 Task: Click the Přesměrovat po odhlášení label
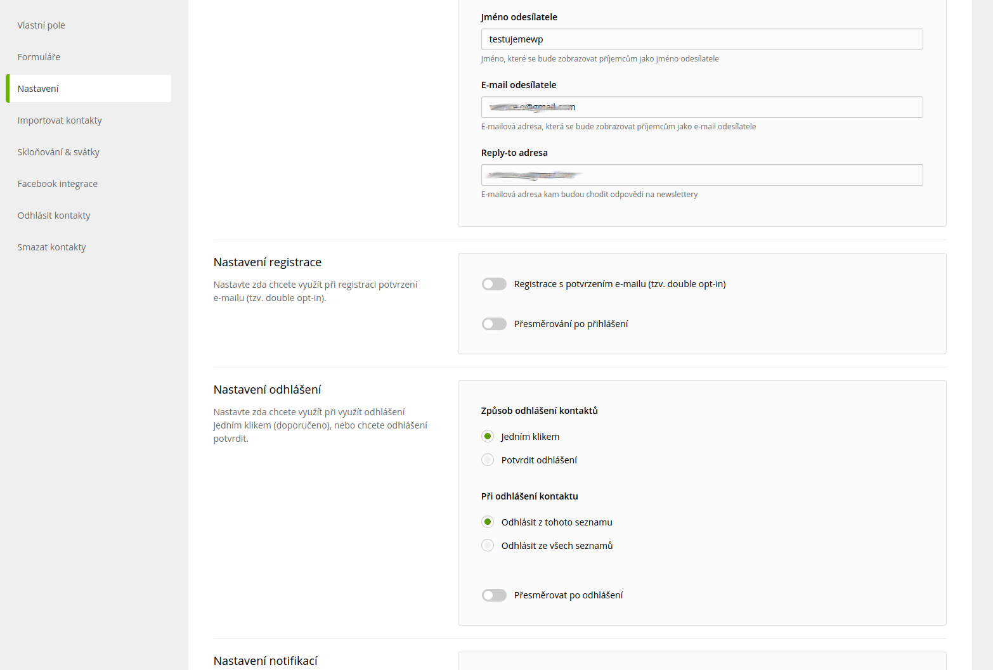[x=568, y=595]
